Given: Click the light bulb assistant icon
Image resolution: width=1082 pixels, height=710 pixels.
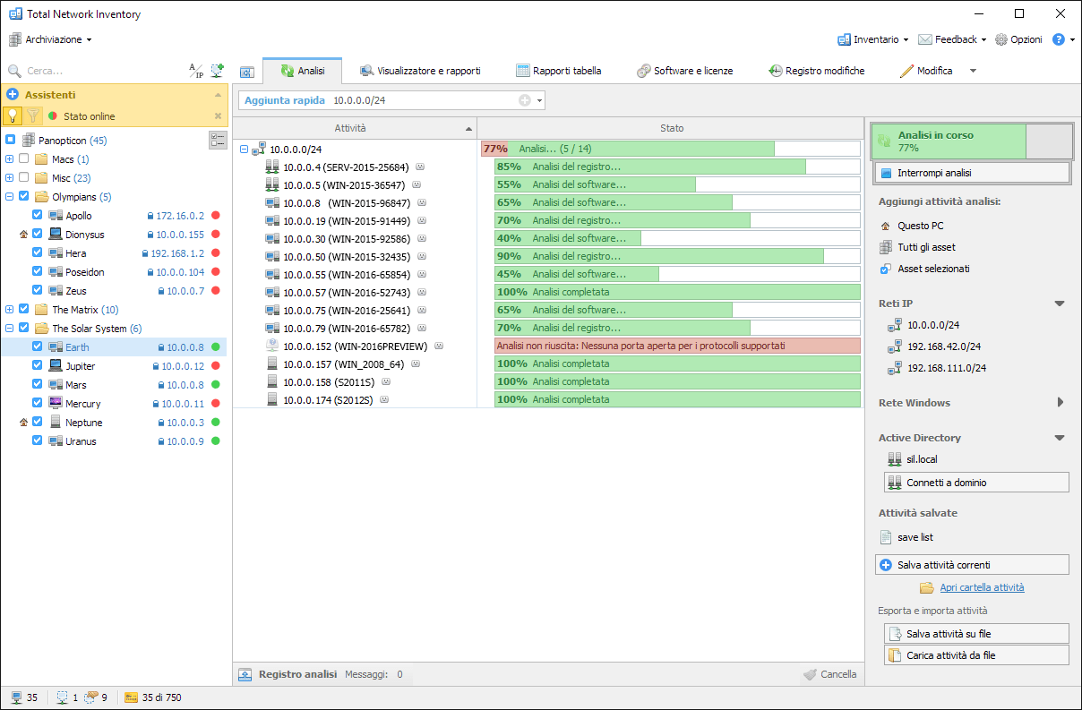Looking at the screenshot, I should (13, 115).
